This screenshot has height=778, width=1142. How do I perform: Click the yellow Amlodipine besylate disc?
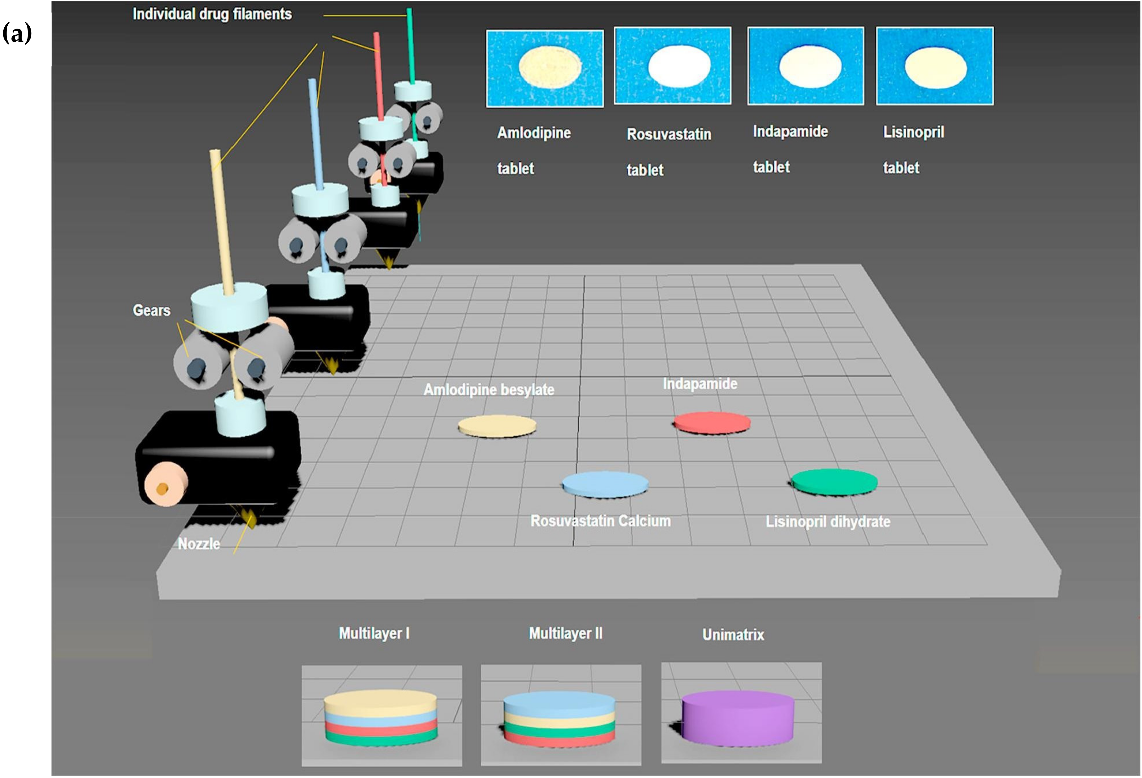[x=497, y=425]
